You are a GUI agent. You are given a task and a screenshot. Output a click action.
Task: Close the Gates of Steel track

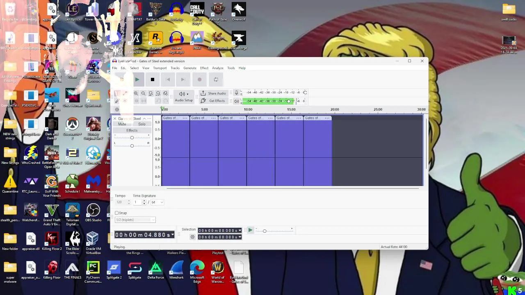click(x=115, y=118)
